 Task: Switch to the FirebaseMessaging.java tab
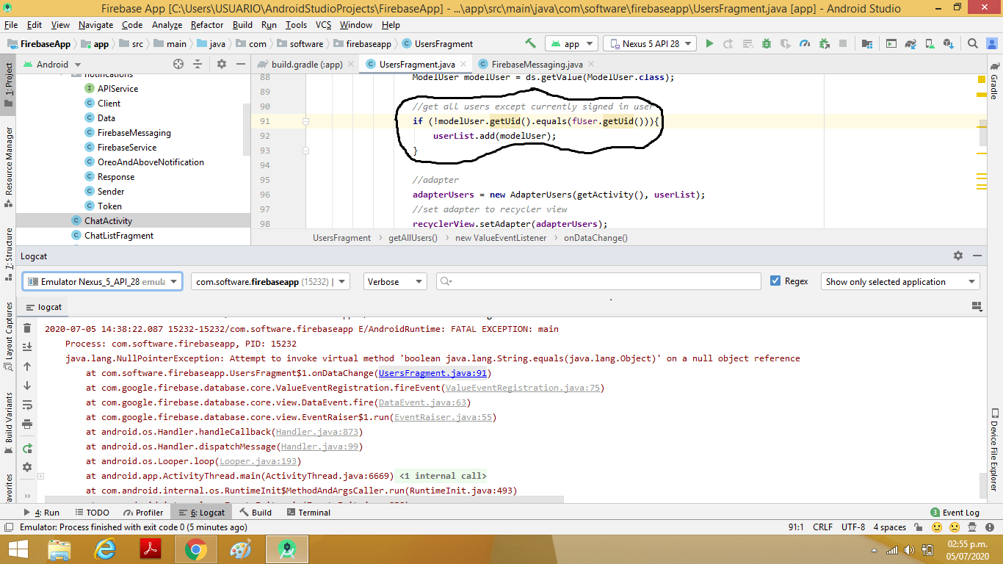[535, 64]
